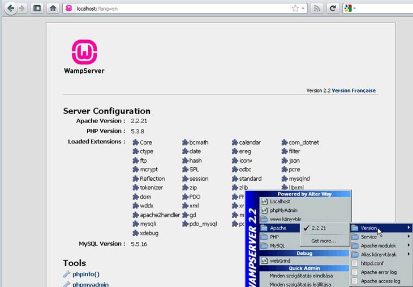The image size is (413, 287).
Task: Go to browser home page icon
Action: (x=53, y=8)
